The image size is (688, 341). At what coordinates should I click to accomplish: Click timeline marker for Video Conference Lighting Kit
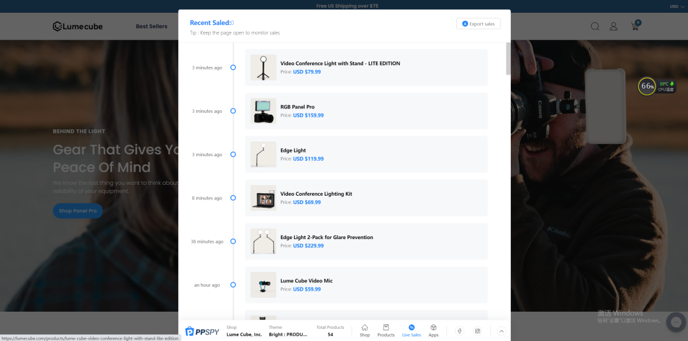pyautogui.click(x=233, y=198)
